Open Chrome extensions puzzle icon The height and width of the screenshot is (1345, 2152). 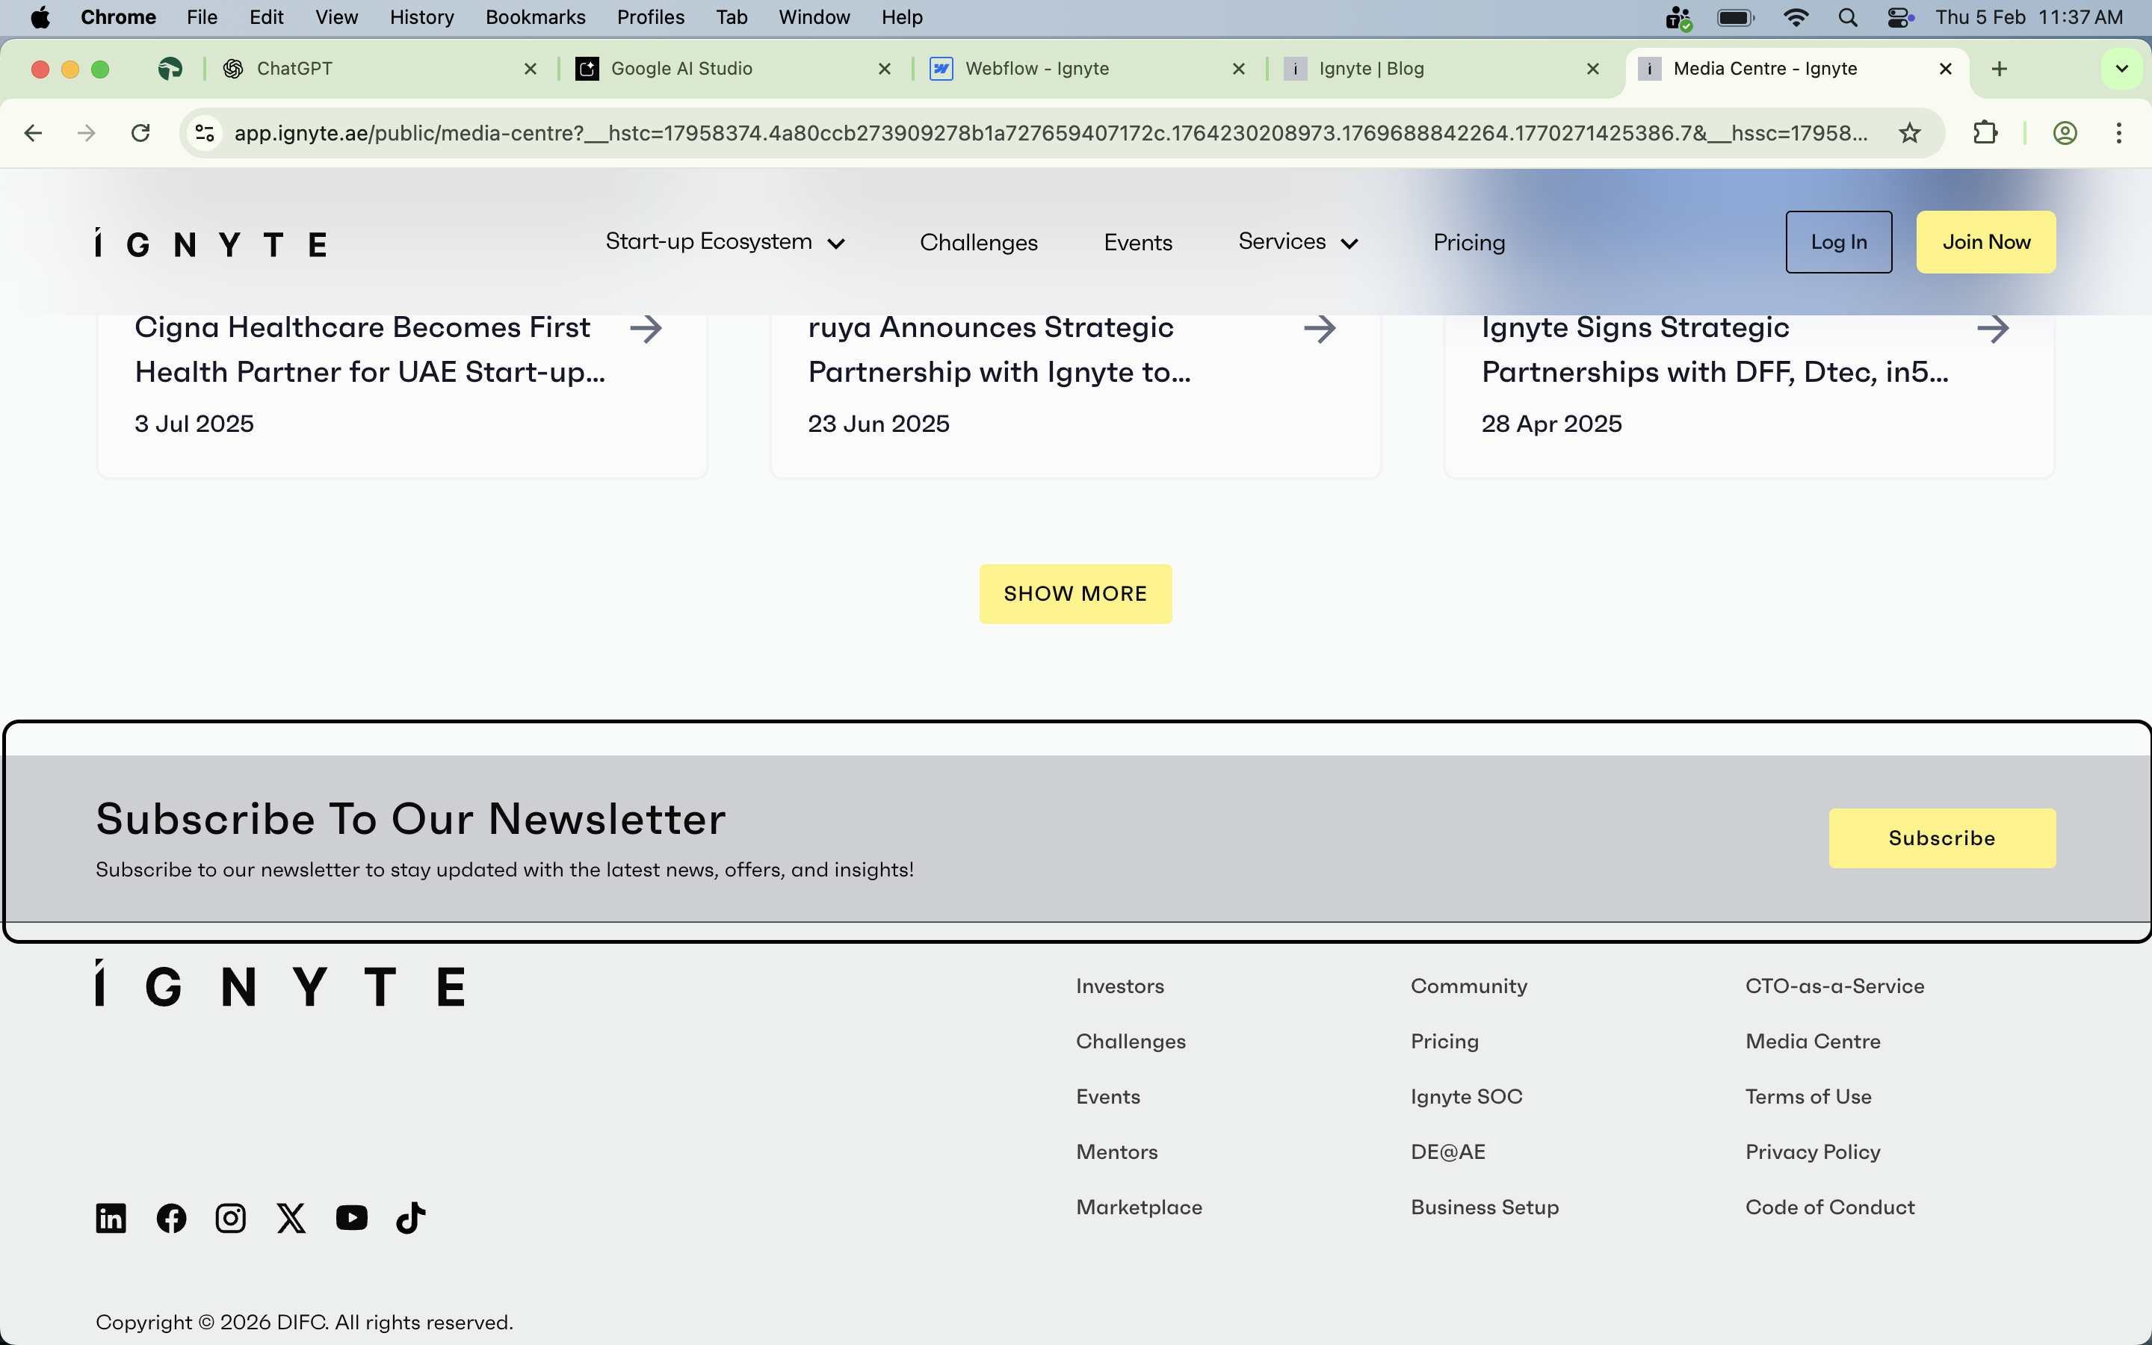click(1985, 134)
